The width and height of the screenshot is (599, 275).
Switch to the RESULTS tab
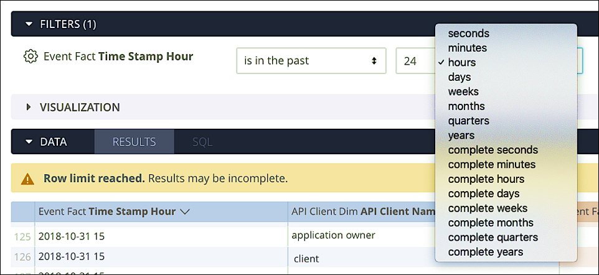(x=134, y=142)
